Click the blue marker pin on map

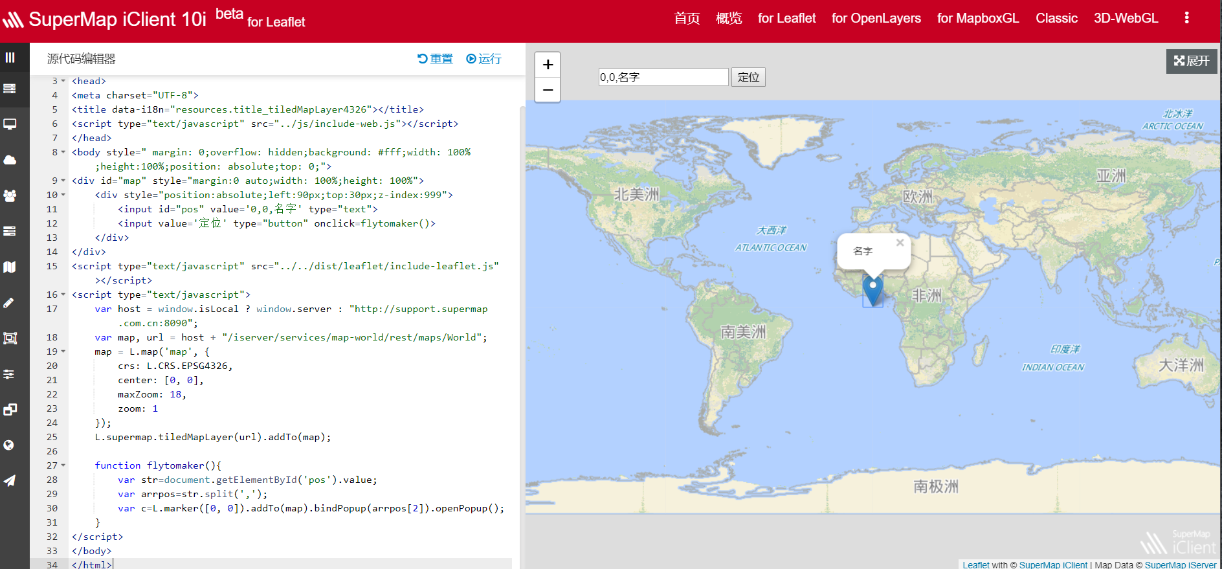point(872,291)
